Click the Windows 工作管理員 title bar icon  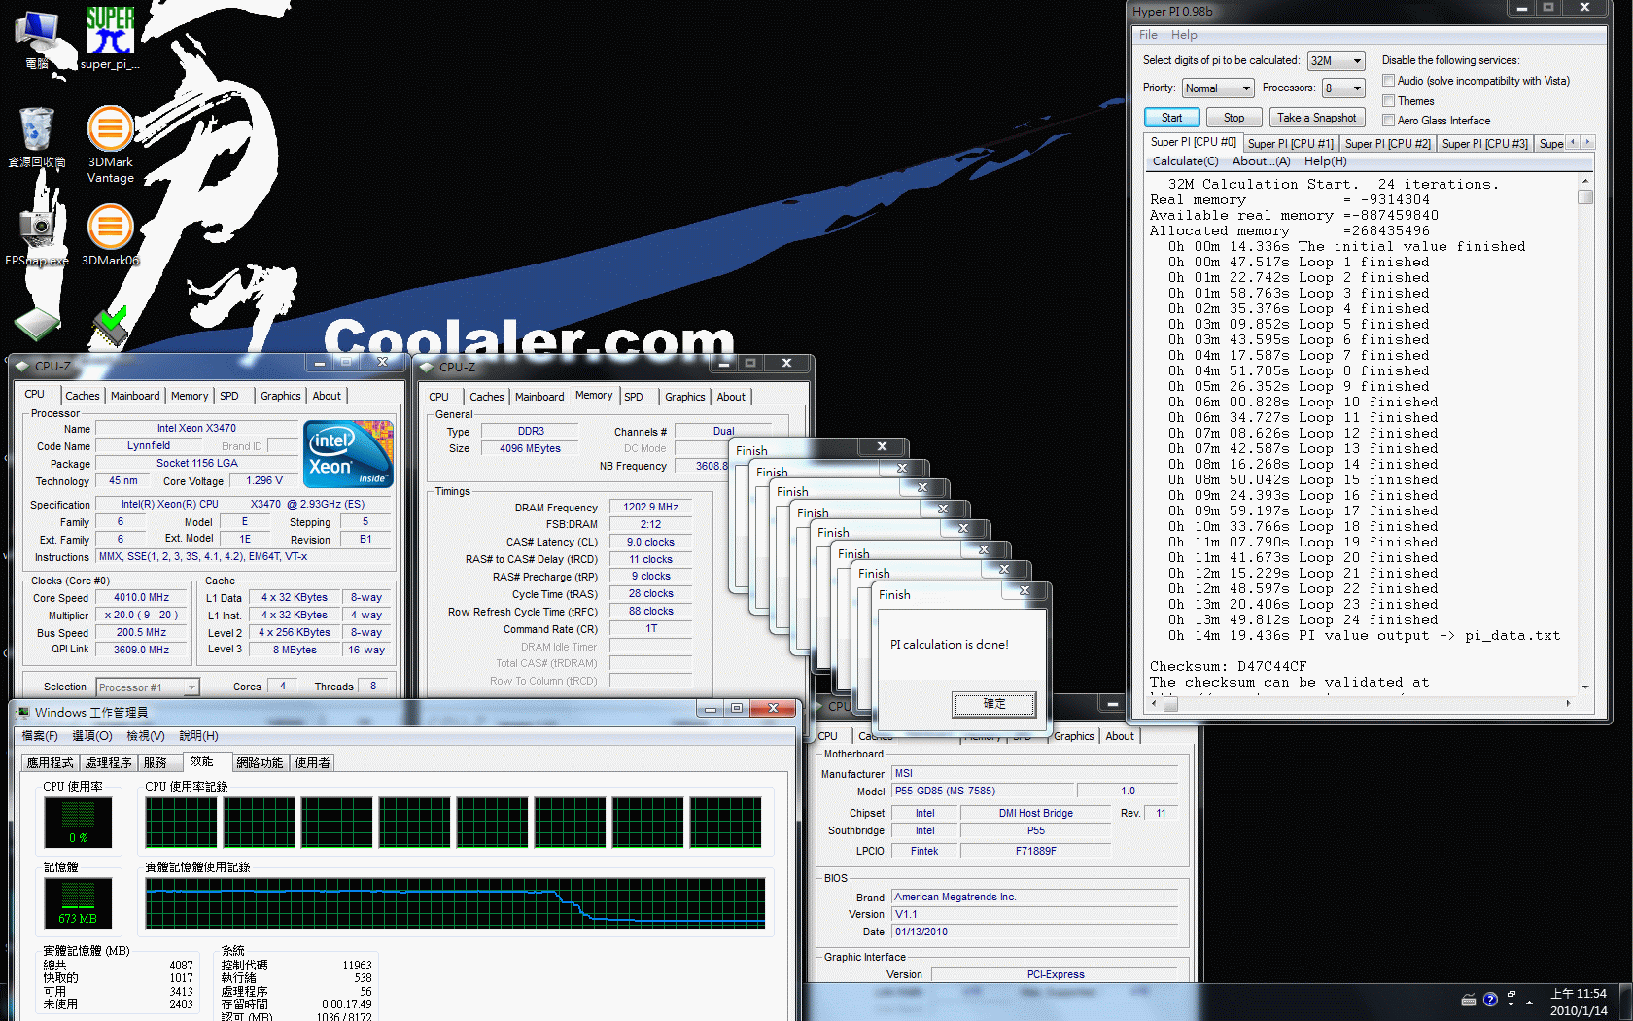click(x=23, y=712)
